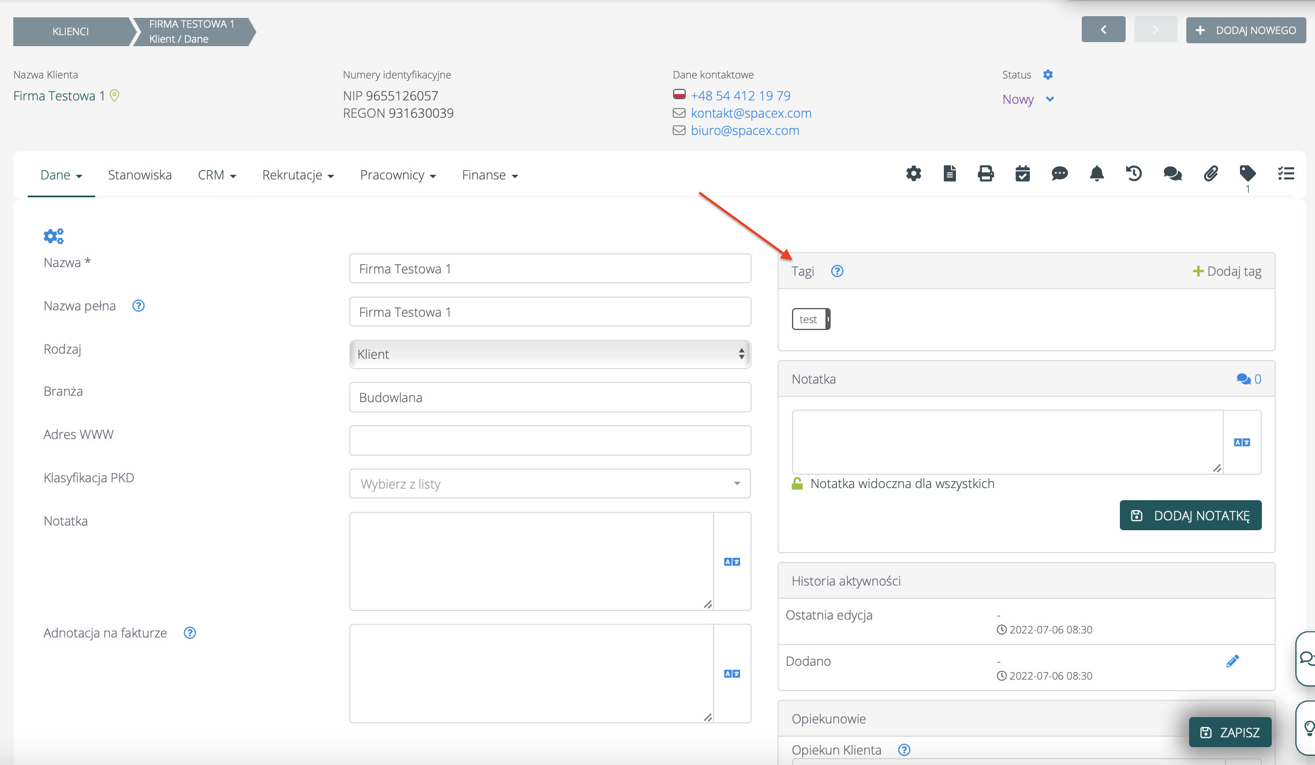
Task: Click the gear settings icon in toolbar
Action: point(913,174)
